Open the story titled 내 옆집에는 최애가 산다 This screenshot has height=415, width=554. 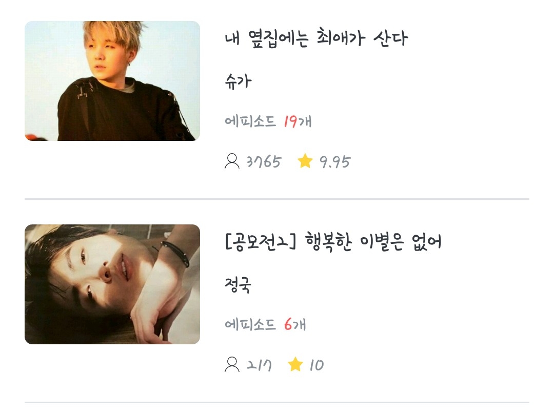(316, 38)
